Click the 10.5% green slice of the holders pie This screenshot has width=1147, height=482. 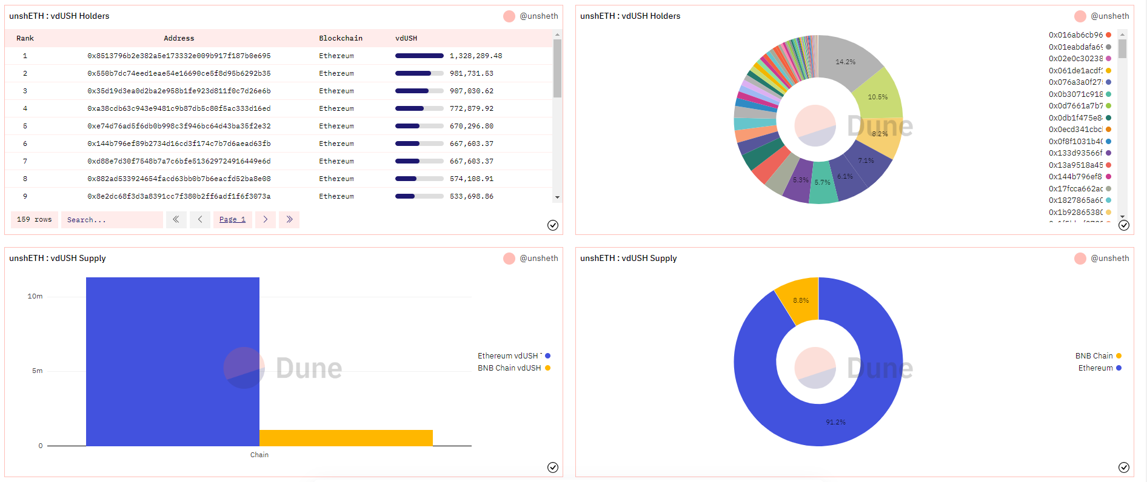(877, 96)
